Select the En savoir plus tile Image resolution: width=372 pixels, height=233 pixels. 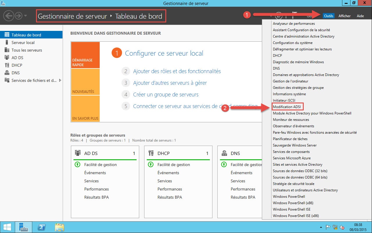(85, 108)
